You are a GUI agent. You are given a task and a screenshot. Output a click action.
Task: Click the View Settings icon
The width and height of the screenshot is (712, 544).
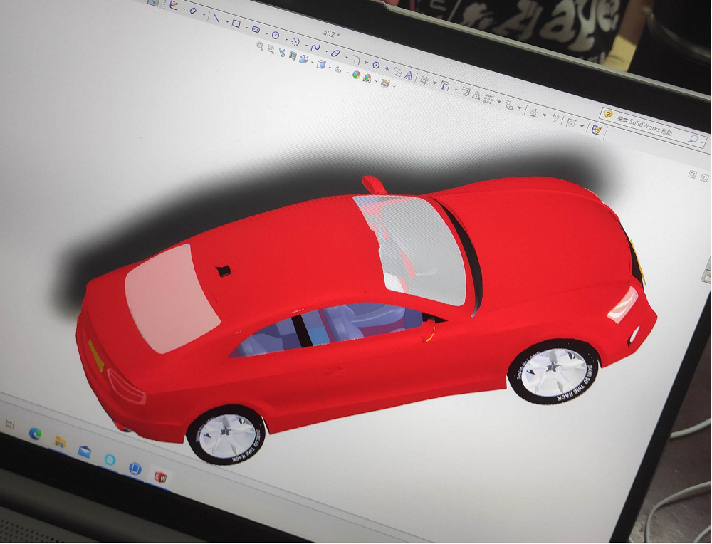pyautogui.click(x=385, y=84)
